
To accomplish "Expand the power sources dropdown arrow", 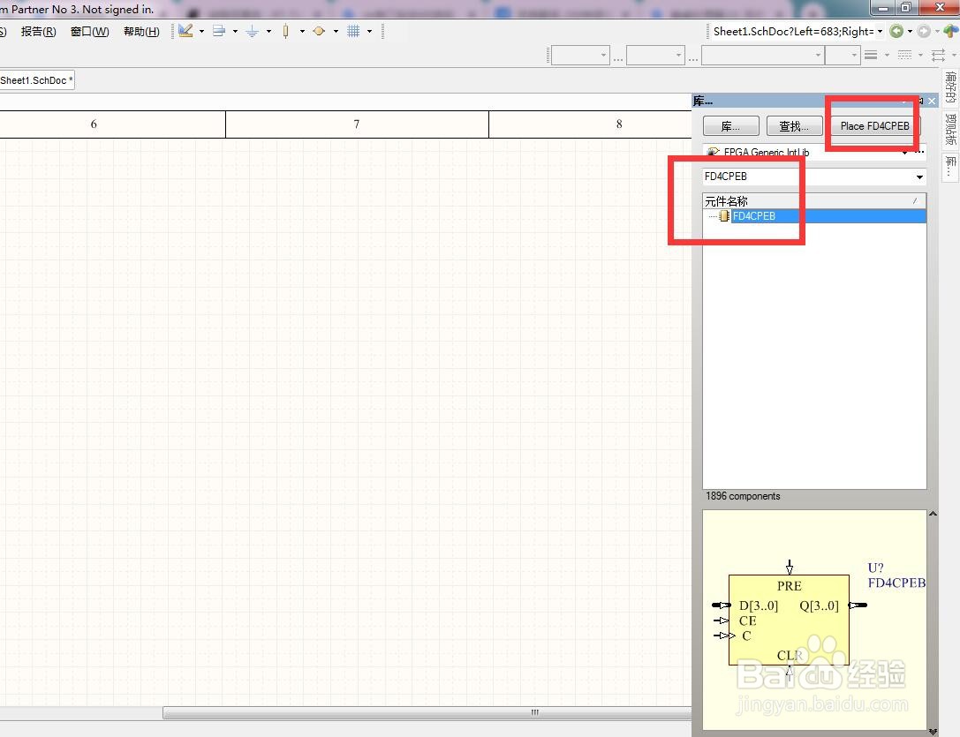I will pyautogui.click(x=268, y=31).
